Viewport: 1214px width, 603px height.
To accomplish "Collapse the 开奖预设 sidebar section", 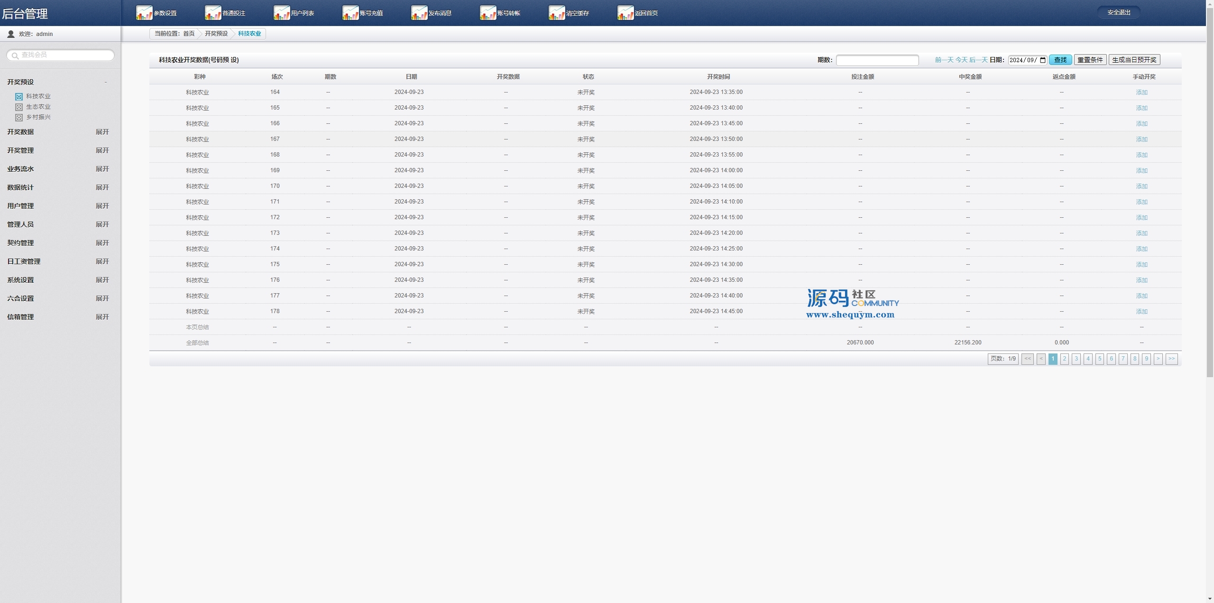I will click(x=105, y=82).
